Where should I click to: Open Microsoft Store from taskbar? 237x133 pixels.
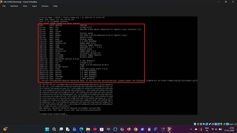[x=102, y=129]
